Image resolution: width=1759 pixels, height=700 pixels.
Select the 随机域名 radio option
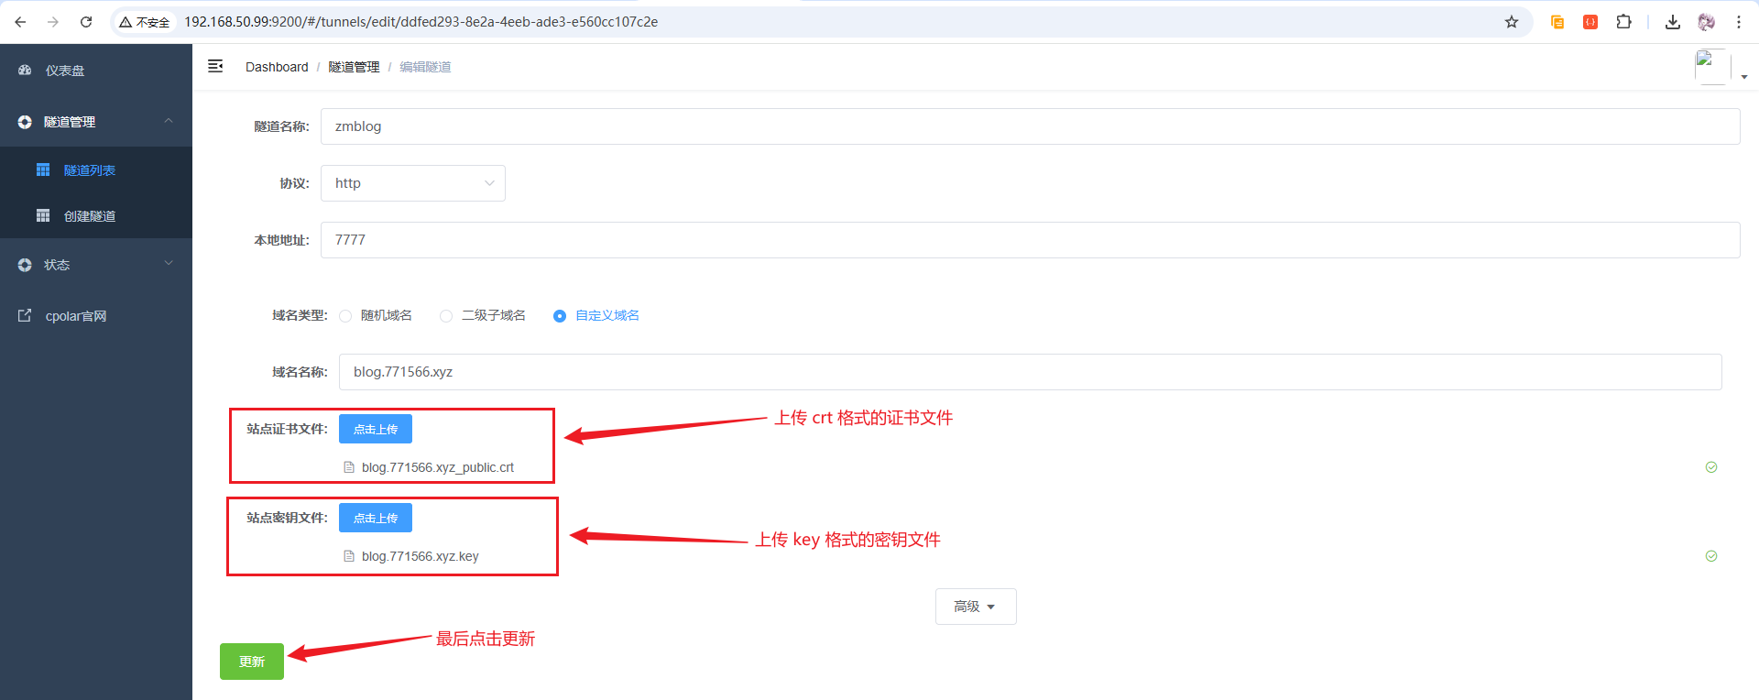pyautogui.click(x=345, y=316)
